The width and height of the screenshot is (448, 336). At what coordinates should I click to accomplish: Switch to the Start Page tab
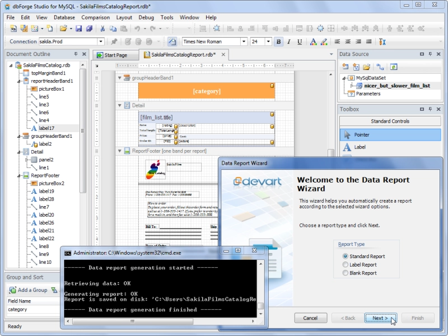point(115,55)
